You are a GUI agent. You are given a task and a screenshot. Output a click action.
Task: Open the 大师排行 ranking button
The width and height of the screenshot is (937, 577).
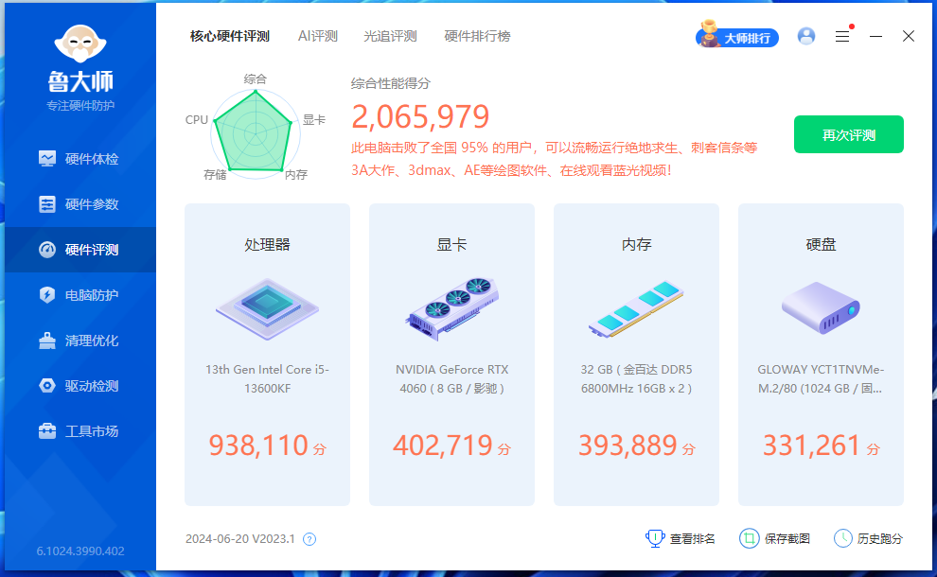pos(736,35)
